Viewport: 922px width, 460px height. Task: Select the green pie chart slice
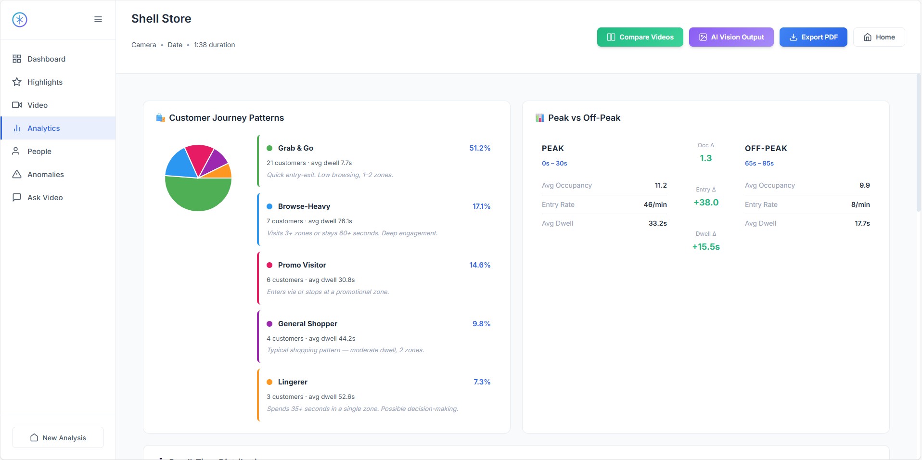pos(198,195)
